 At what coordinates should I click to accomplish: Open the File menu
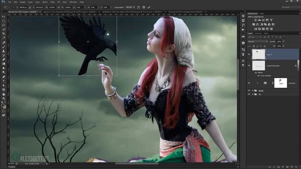pyautogui.click(x=9, y=2)
